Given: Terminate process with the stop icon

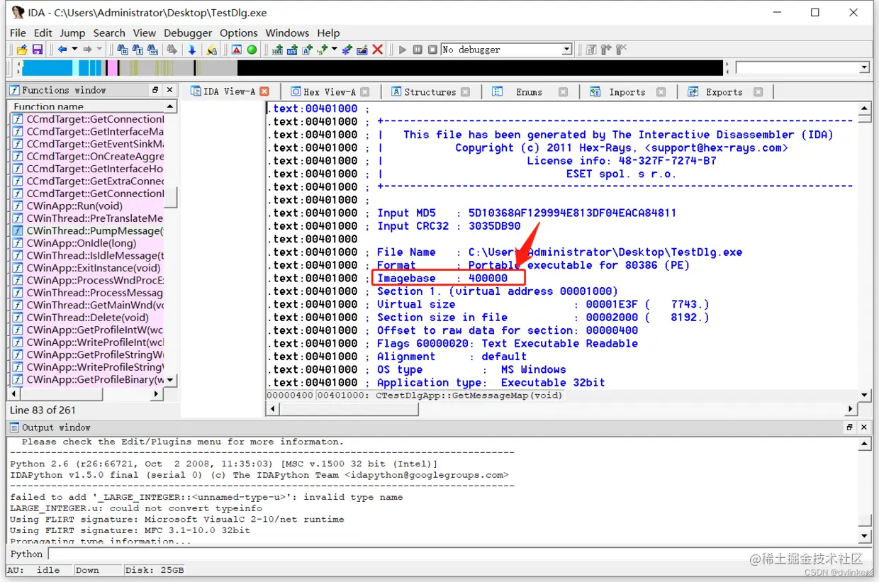Looking at the screenshot, I should coord(432,50).
